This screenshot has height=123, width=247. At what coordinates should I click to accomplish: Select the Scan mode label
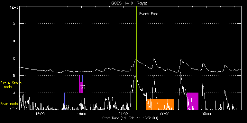click(9, 104)
